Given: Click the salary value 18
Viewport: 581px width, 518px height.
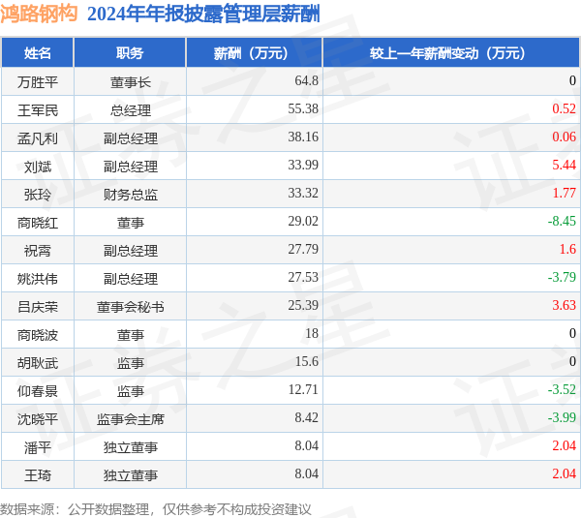Looking at the screenshot, I should tap(312, 333).
